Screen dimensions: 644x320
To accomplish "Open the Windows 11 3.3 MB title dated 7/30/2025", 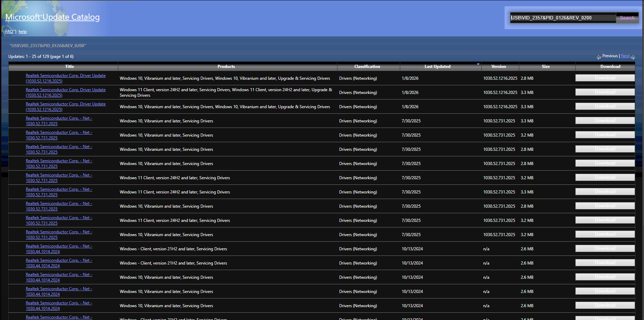I will pyautogui.click(x=59, y=192).
